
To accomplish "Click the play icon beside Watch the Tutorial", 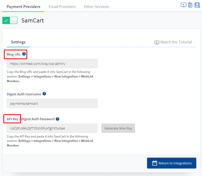I will 157,42.
